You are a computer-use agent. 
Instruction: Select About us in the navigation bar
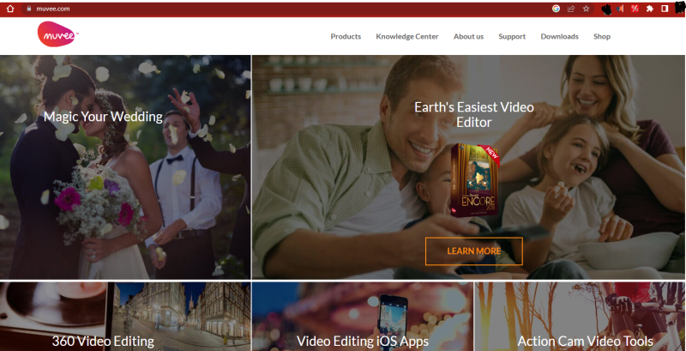(x=468, y=37)
